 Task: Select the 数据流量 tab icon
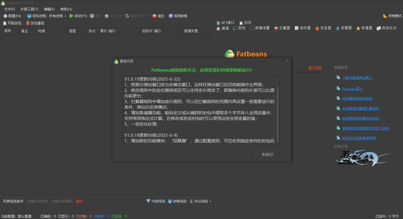pos(252,28)
